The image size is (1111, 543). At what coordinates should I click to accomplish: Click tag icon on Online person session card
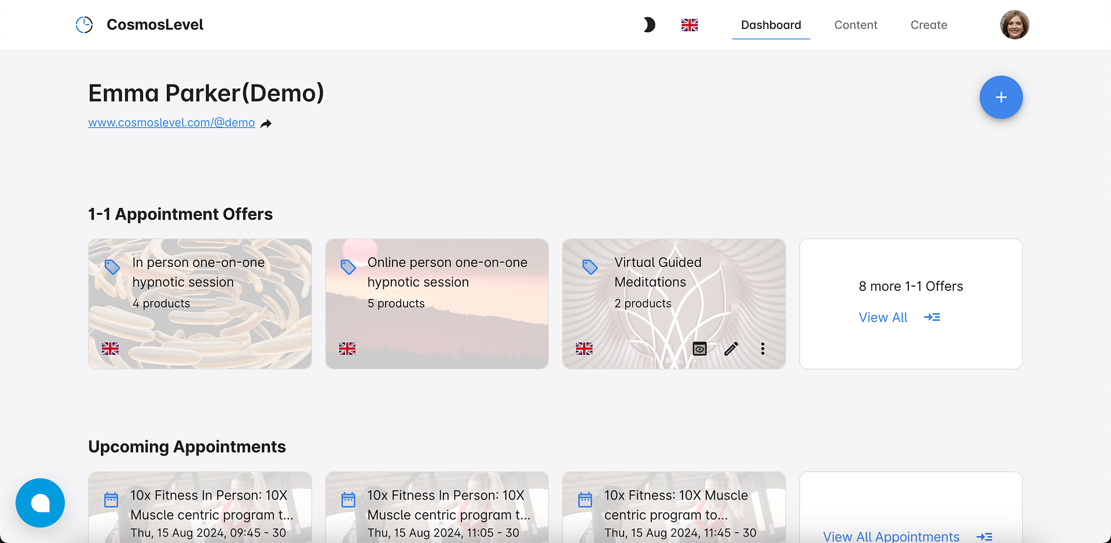[348, 267]
